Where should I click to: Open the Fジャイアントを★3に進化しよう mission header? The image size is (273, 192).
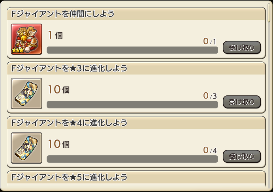pyautogui.click(x=136, y=68)
